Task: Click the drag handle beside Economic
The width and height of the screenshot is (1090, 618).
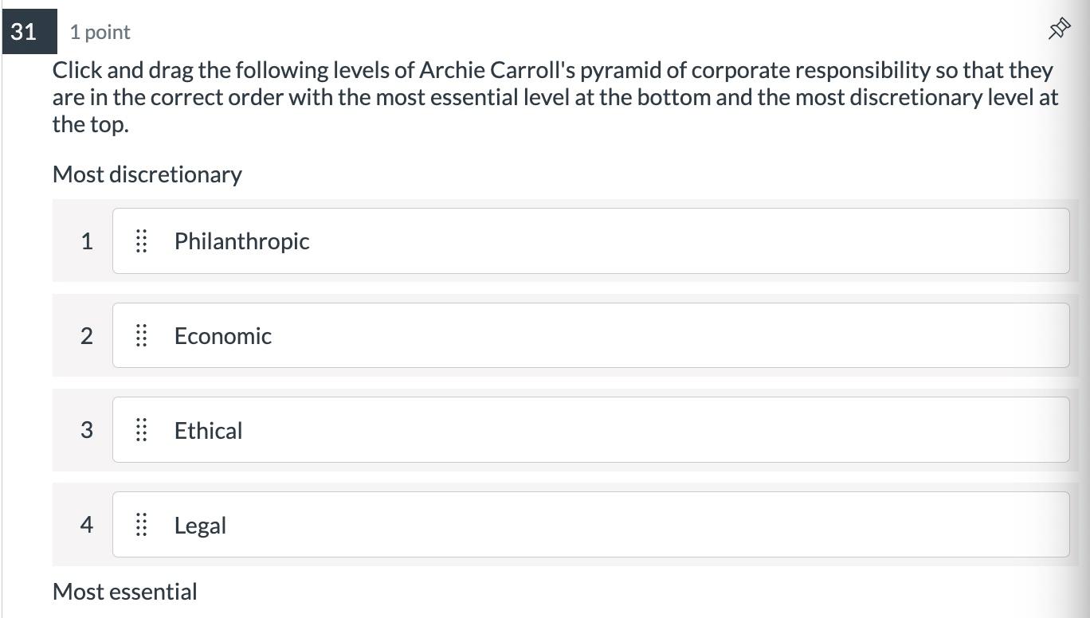Action: [142, 335]
